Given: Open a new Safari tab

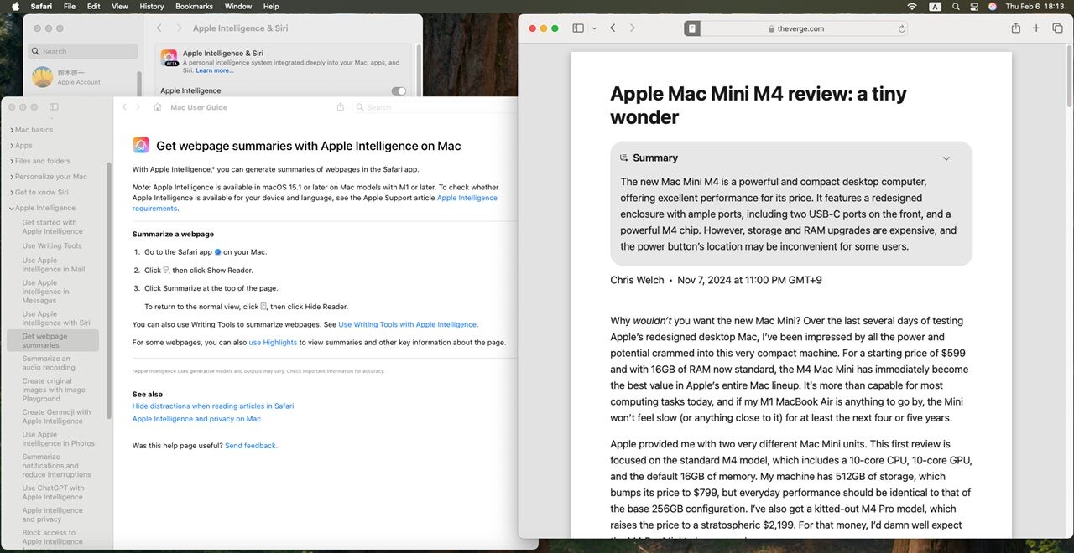Looking at the screenshot, I should pos(1036,28).
